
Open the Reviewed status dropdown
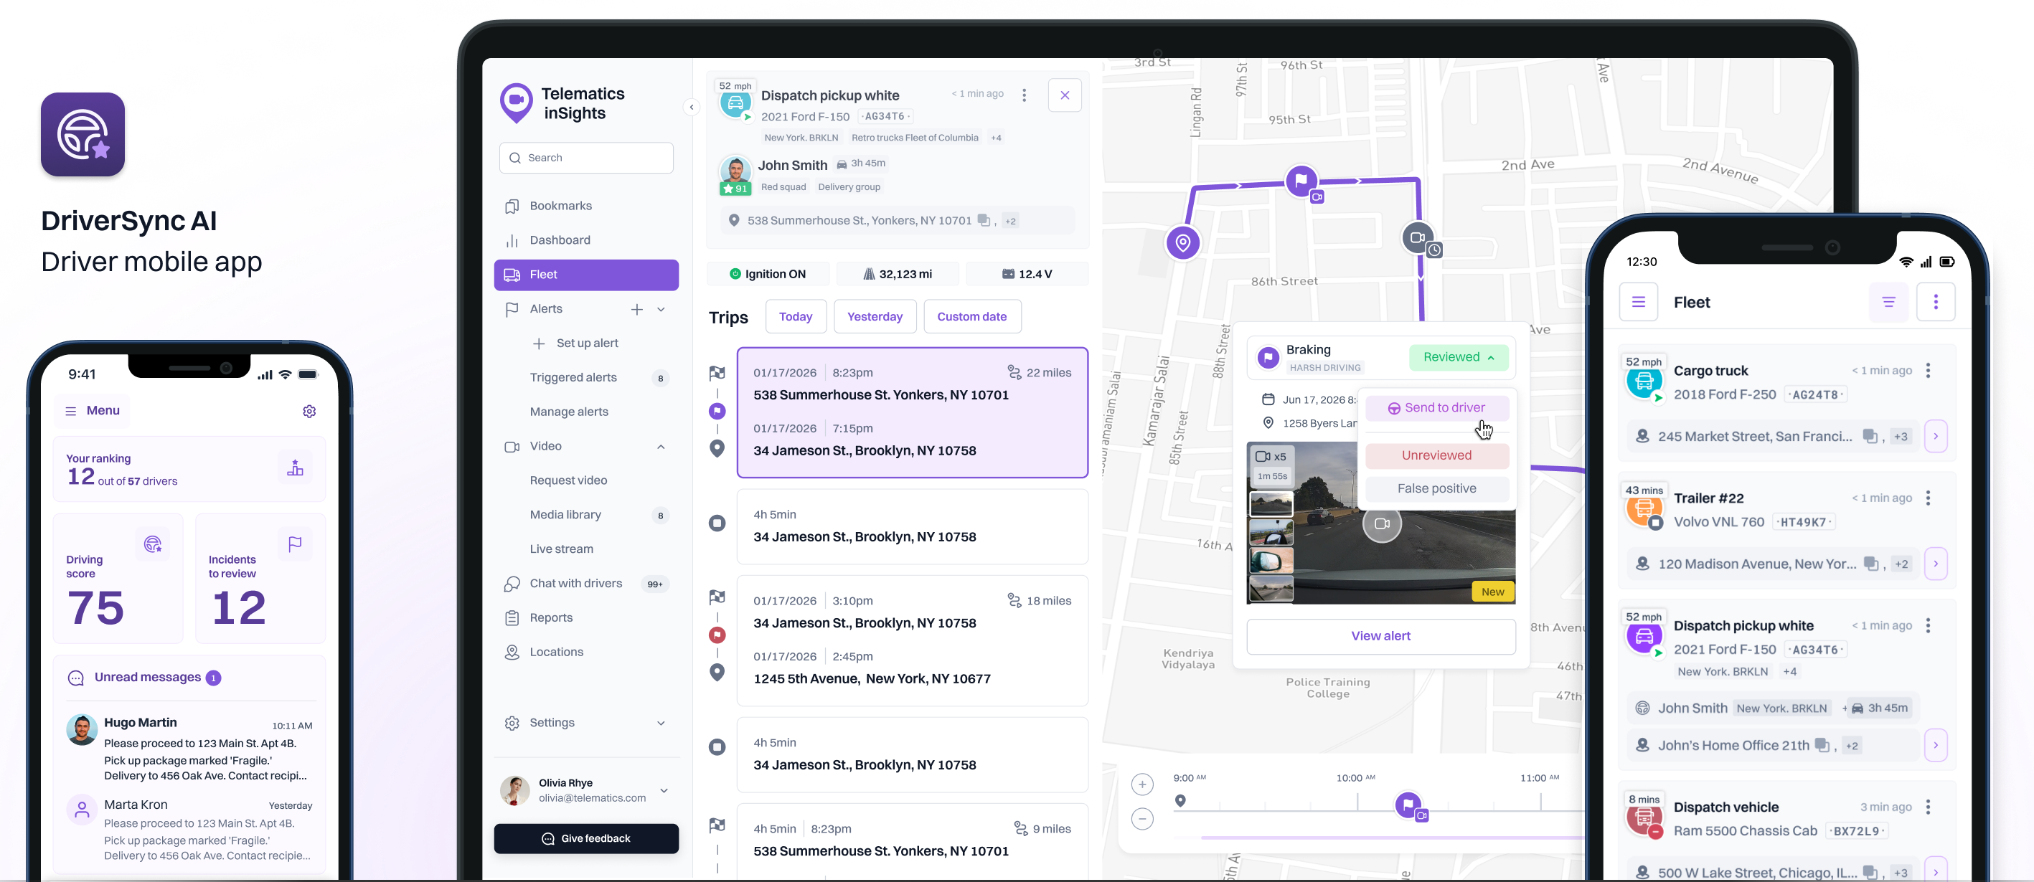point(1458,357)
